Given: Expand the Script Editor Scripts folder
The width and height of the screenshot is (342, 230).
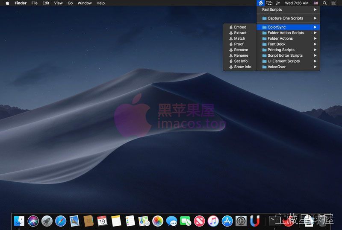Looking at the screenshot, I should (x=288, y=55).
